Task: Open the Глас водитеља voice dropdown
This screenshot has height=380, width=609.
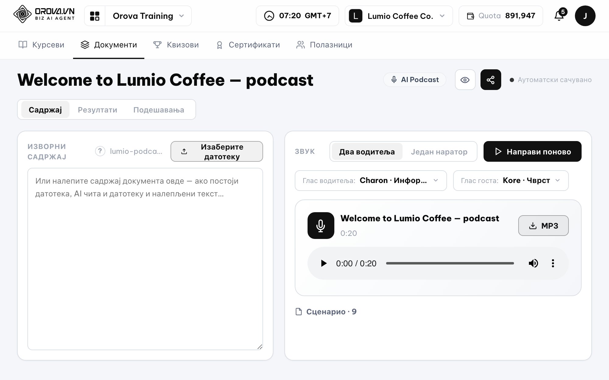Action: pyautogui.click(x=371, y=181)
